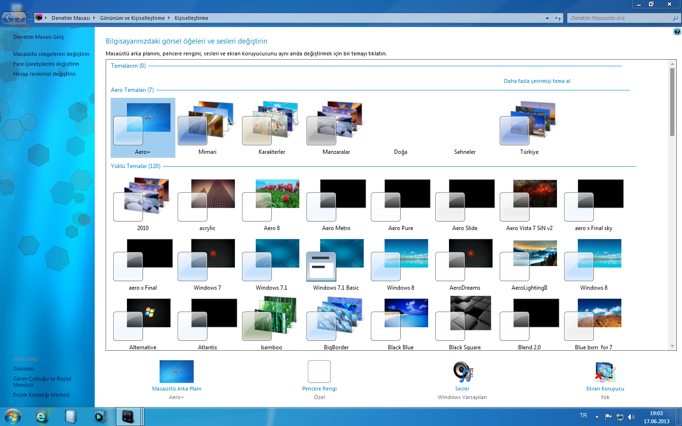Show hidden tray icons arrow
The image size is (682, 426).
coord(597,417)
